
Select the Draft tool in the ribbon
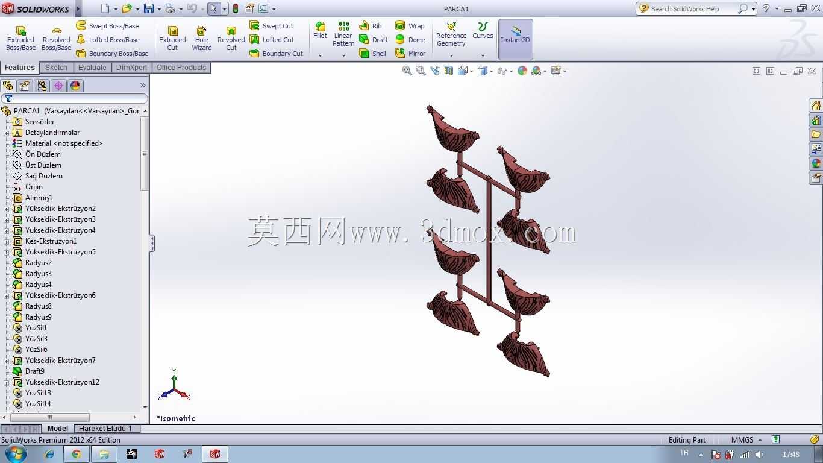click(x=374, y=40)
